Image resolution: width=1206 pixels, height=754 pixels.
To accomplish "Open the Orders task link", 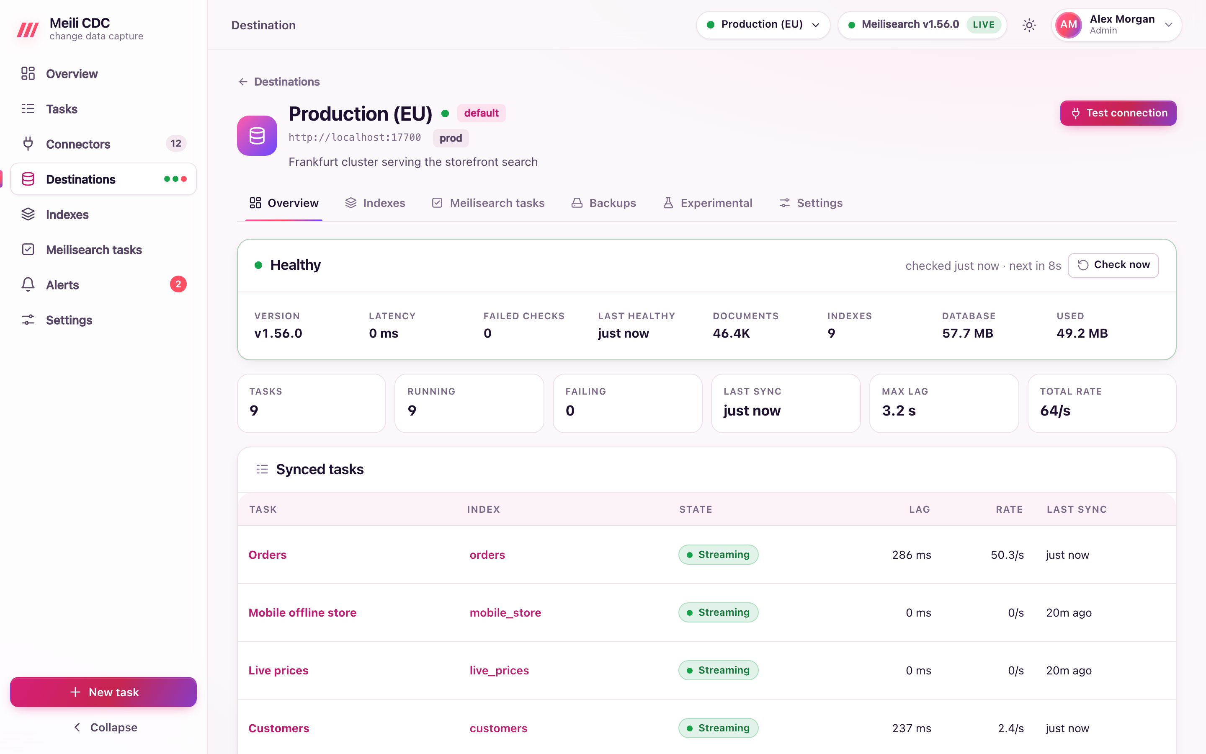I will (x=268, y=555).
